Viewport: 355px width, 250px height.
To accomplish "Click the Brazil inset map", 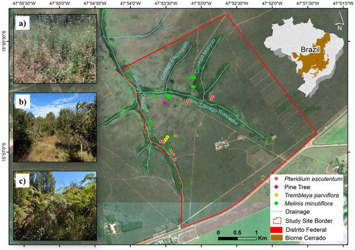I will [x=304, y=57].
